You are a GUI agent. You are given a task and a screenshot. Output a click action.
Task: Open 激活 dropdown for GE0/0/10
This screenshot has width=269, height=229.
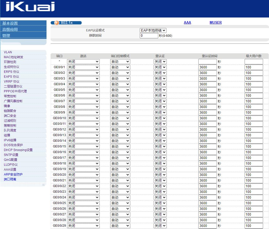click(x=83, y=118)
